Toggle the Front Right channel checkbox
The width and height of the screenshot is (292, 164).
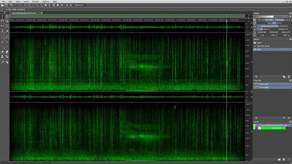tap(255, 87)
